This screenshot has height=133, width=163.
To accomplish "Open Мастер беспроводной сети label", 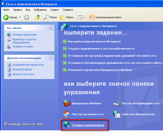I will [x=141, y=103].
